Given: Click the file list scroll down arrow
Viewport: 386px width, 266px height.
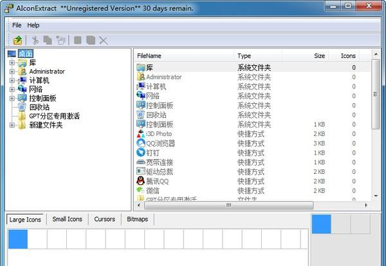Looking at the screenshot, I should click(x=376, y=196).
